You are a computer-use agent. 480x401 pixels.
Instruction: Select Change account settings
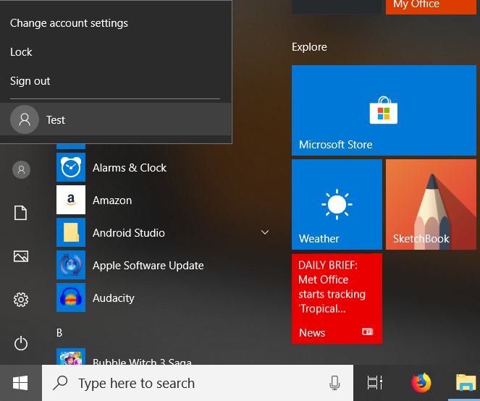click(69, 23)
